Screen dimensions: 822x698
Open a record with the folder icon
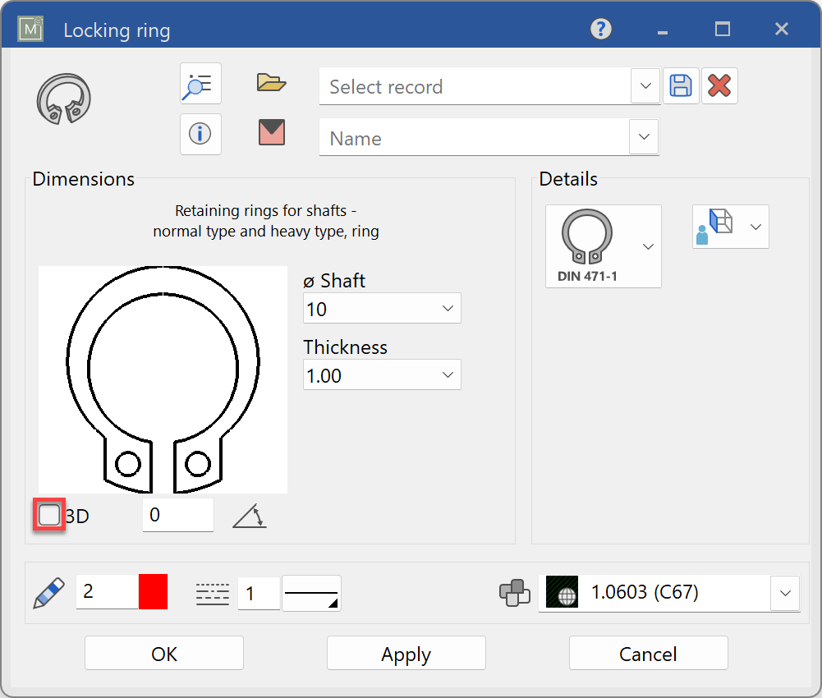click(x=271, y=82)
